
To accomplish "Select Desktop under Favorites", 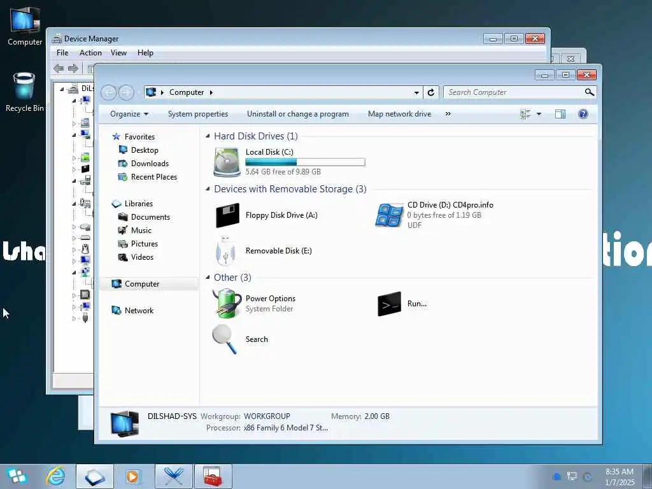I will tap(145, 150).
